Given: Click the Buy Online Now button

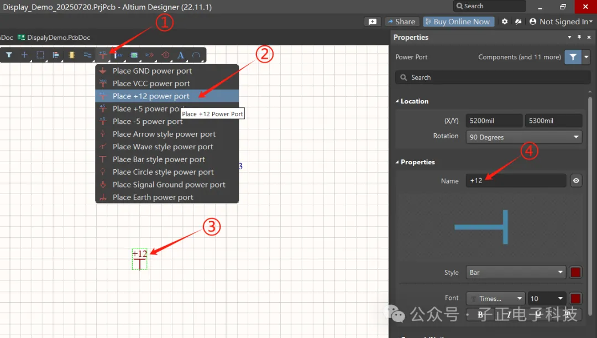Looking at the screenshot, I should 458,22.
